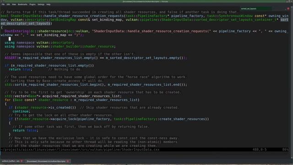293x165 pixels.
Task: Click 'acquired_required_shader_resources_list' variable declaration
Action: 81,96
